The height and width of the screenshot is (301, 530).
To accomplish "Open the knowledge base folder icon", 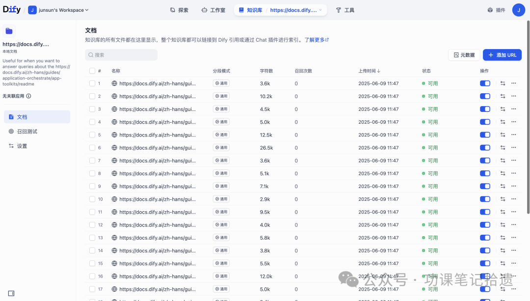I will tap(9, 31).
